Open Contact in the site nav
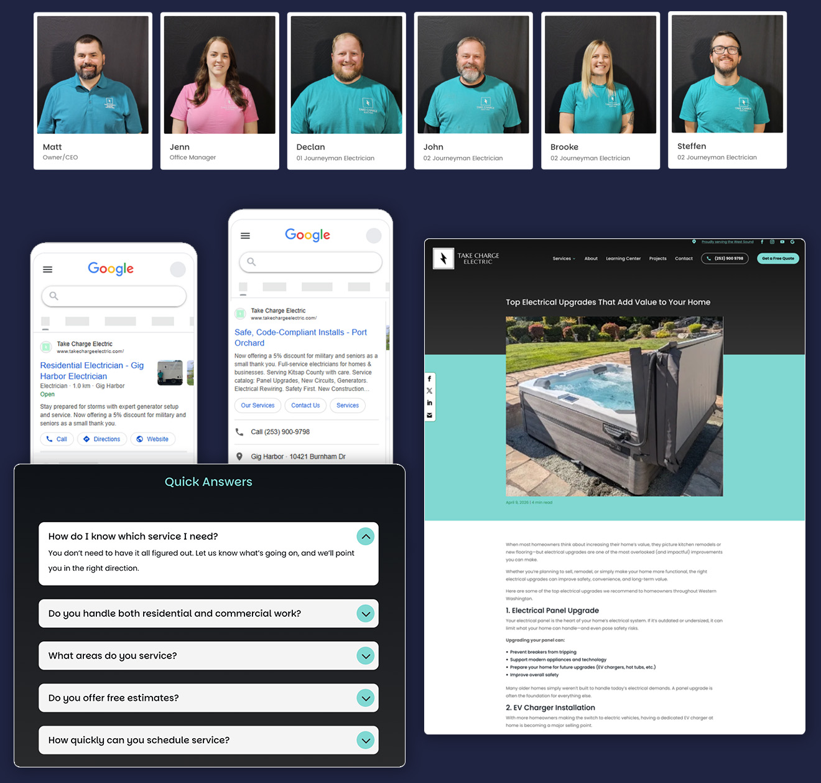 [684, 258]
